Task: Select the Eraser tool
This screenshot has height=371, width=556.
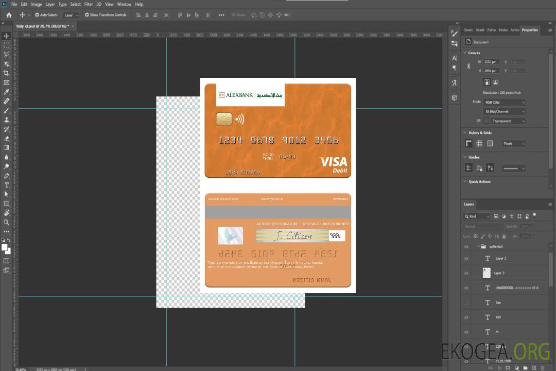Action: click(x=6, y=139)
